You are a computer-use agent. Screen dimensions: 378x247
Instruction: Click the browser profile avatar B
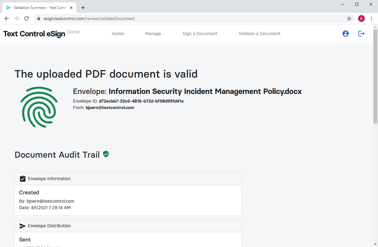pyautogui.click(x=361, y=18)
